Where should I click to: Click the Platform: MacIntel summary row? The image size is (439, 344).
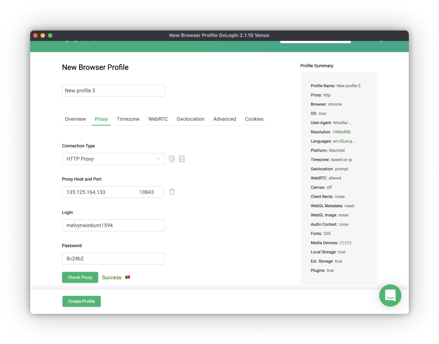coord(328,150)
